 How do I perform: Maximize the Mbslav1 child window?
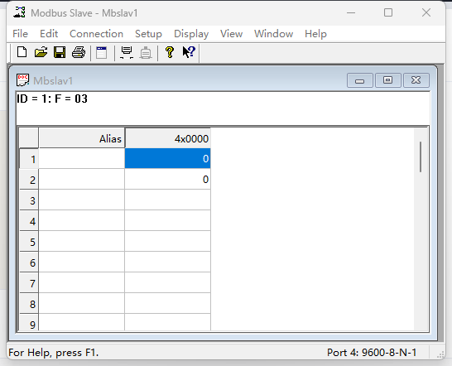(x=387, y=80)
